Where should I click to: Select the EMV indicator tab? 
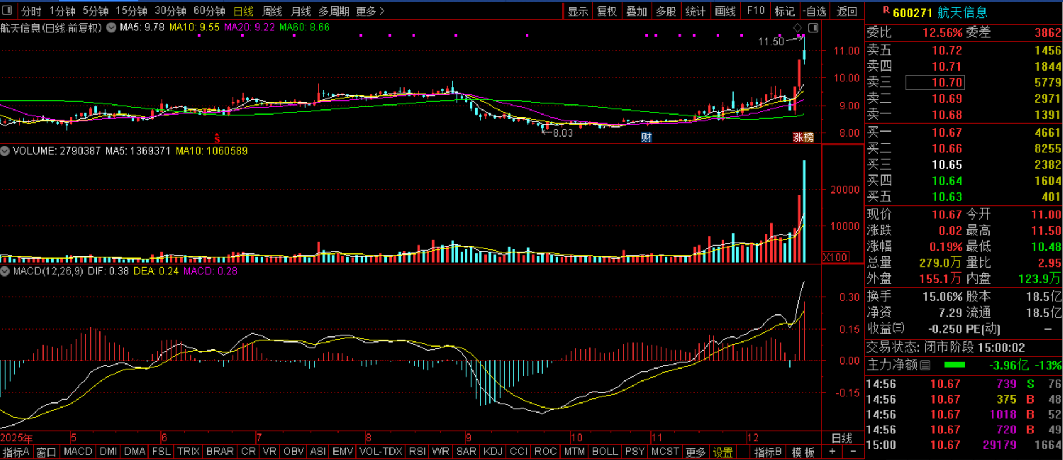pyautogui.click(x=343, y=452)
